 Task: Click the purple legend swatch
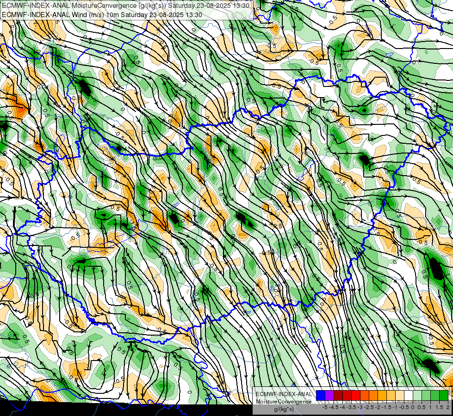tap(329, 396)
